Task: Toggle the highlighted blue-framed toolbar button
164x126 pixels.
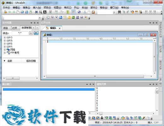Action: coord(73,12)
